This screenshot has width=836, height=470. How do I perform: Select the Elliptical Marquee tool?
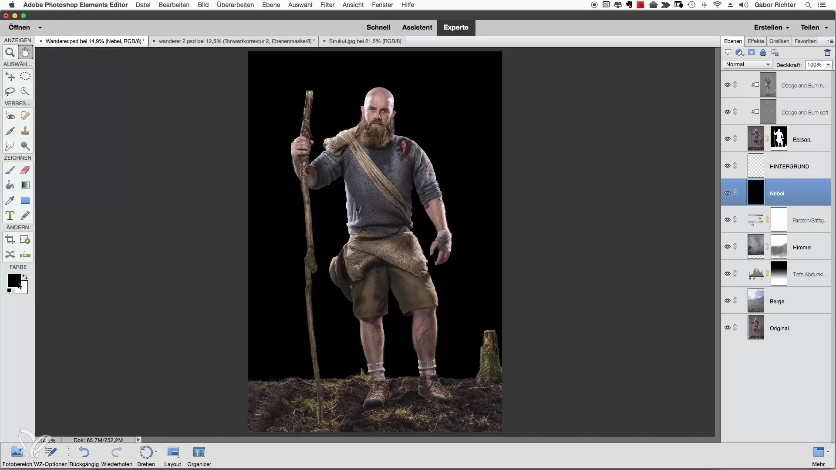click(x=25, y=77)
